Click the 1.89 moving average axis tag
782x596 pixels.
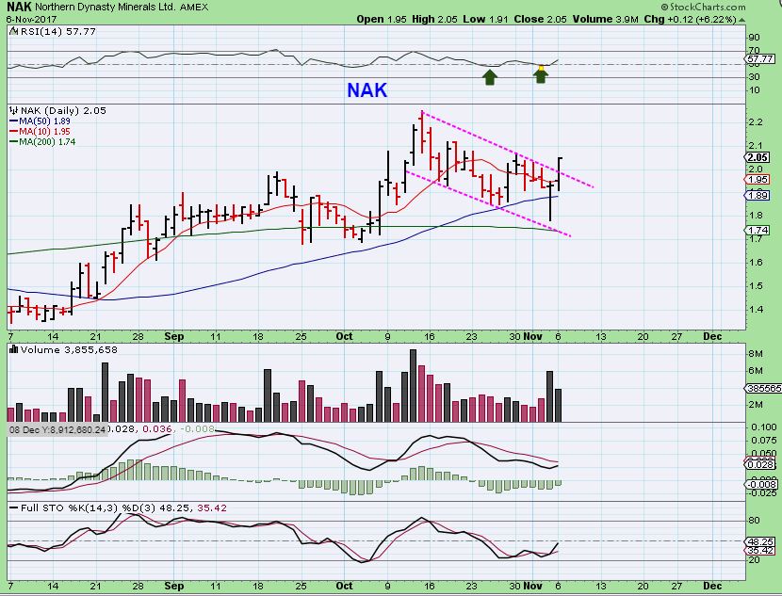pos(758,195)
